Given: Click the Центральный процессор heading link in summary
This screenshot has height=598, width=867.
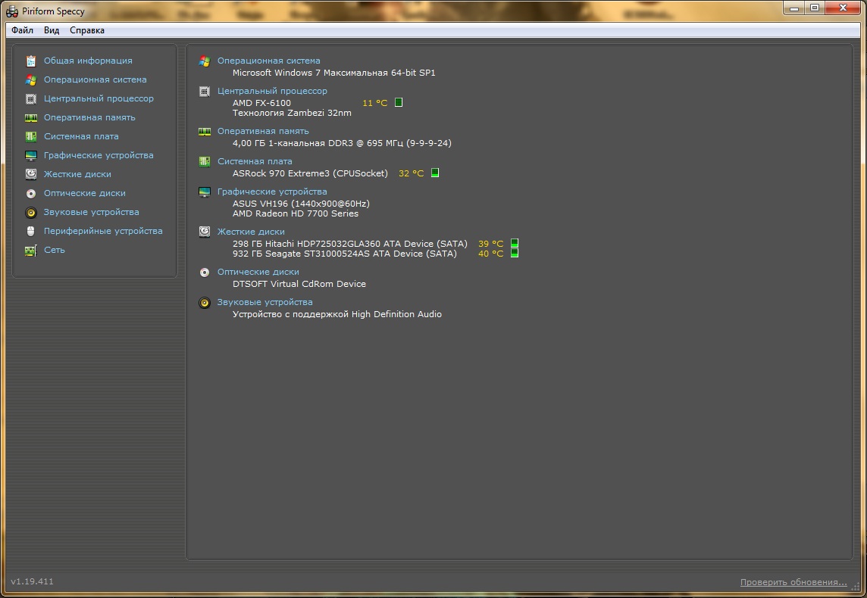Looking at the screenshot, I should pyautogui.click(x=272, y=91).
